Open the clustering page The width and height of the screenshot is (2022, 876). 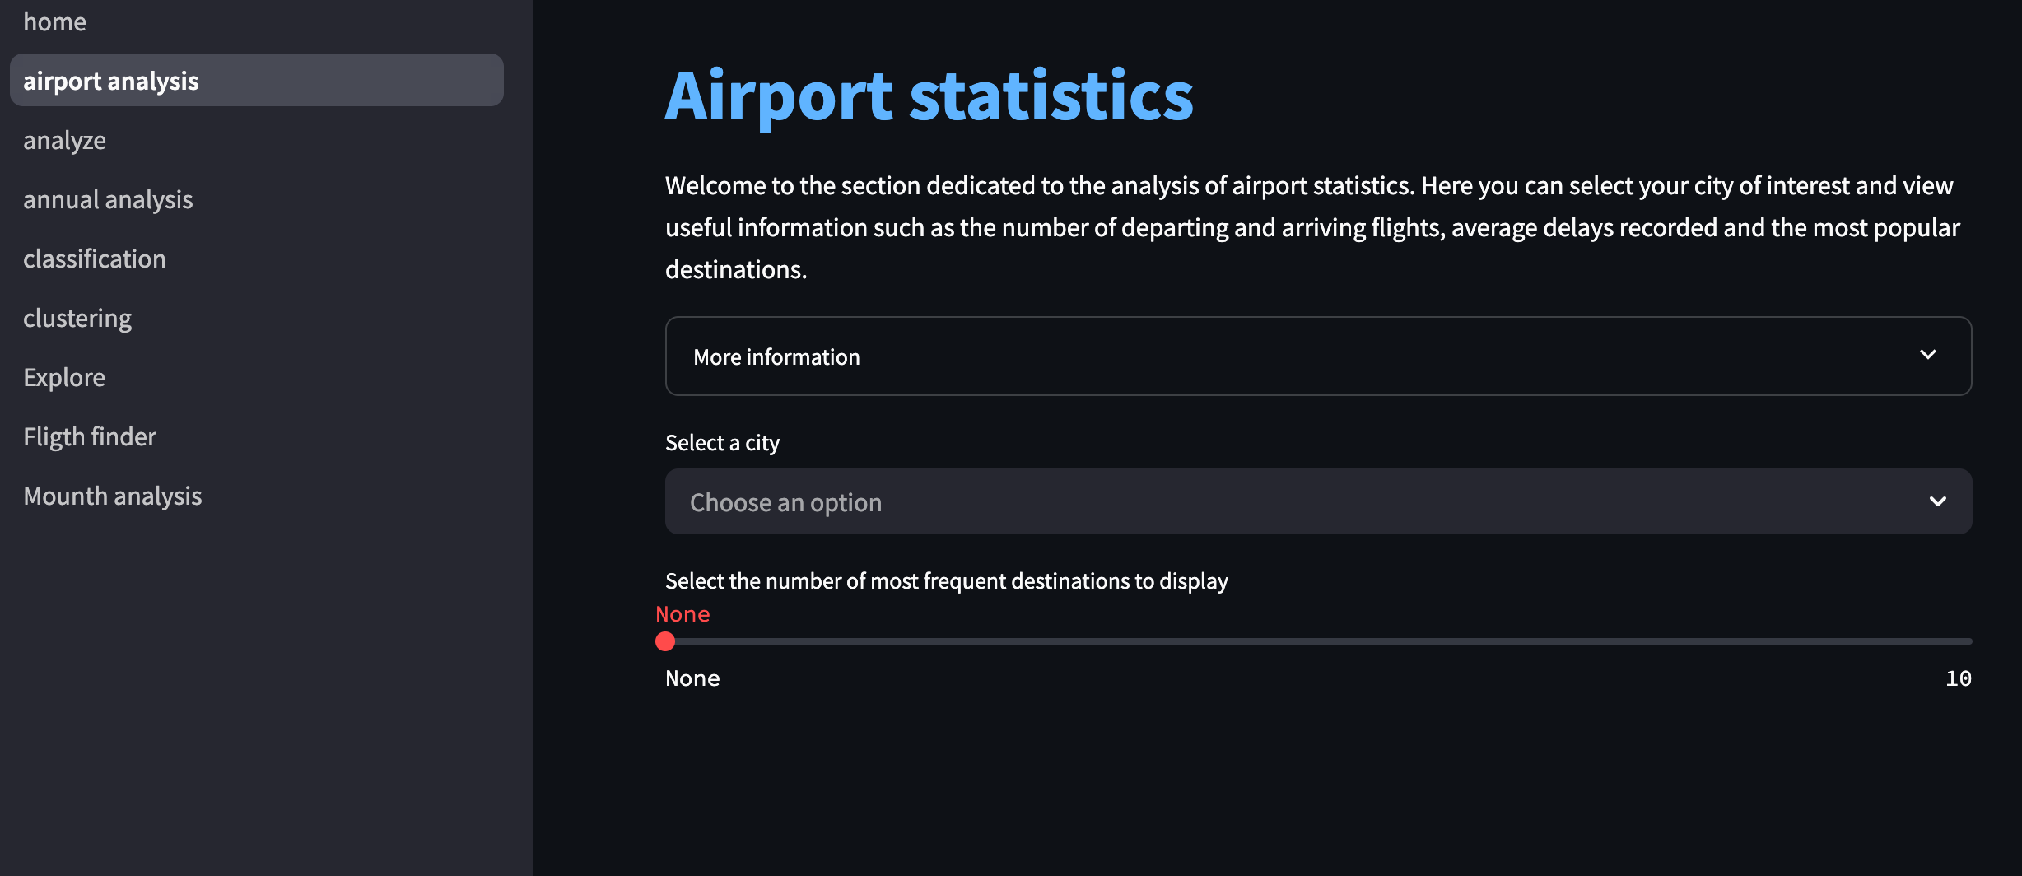pos(77,318)
